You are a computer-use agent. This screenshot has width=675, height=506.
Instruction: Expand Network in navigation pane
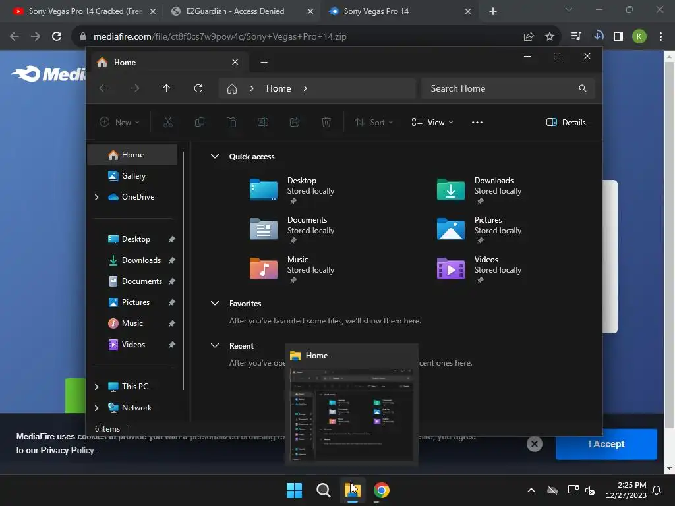[96, 408]
